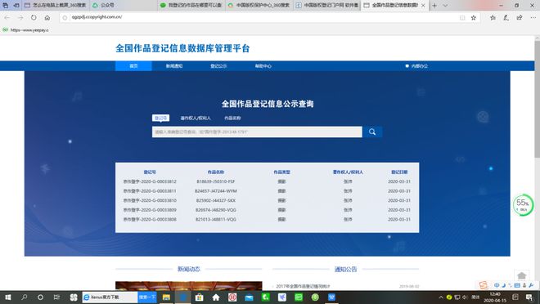Image resolution: width=540 pixels, height=304 pixels.
Task: Open File Explorer from taskbar
Action: [166, 297]
